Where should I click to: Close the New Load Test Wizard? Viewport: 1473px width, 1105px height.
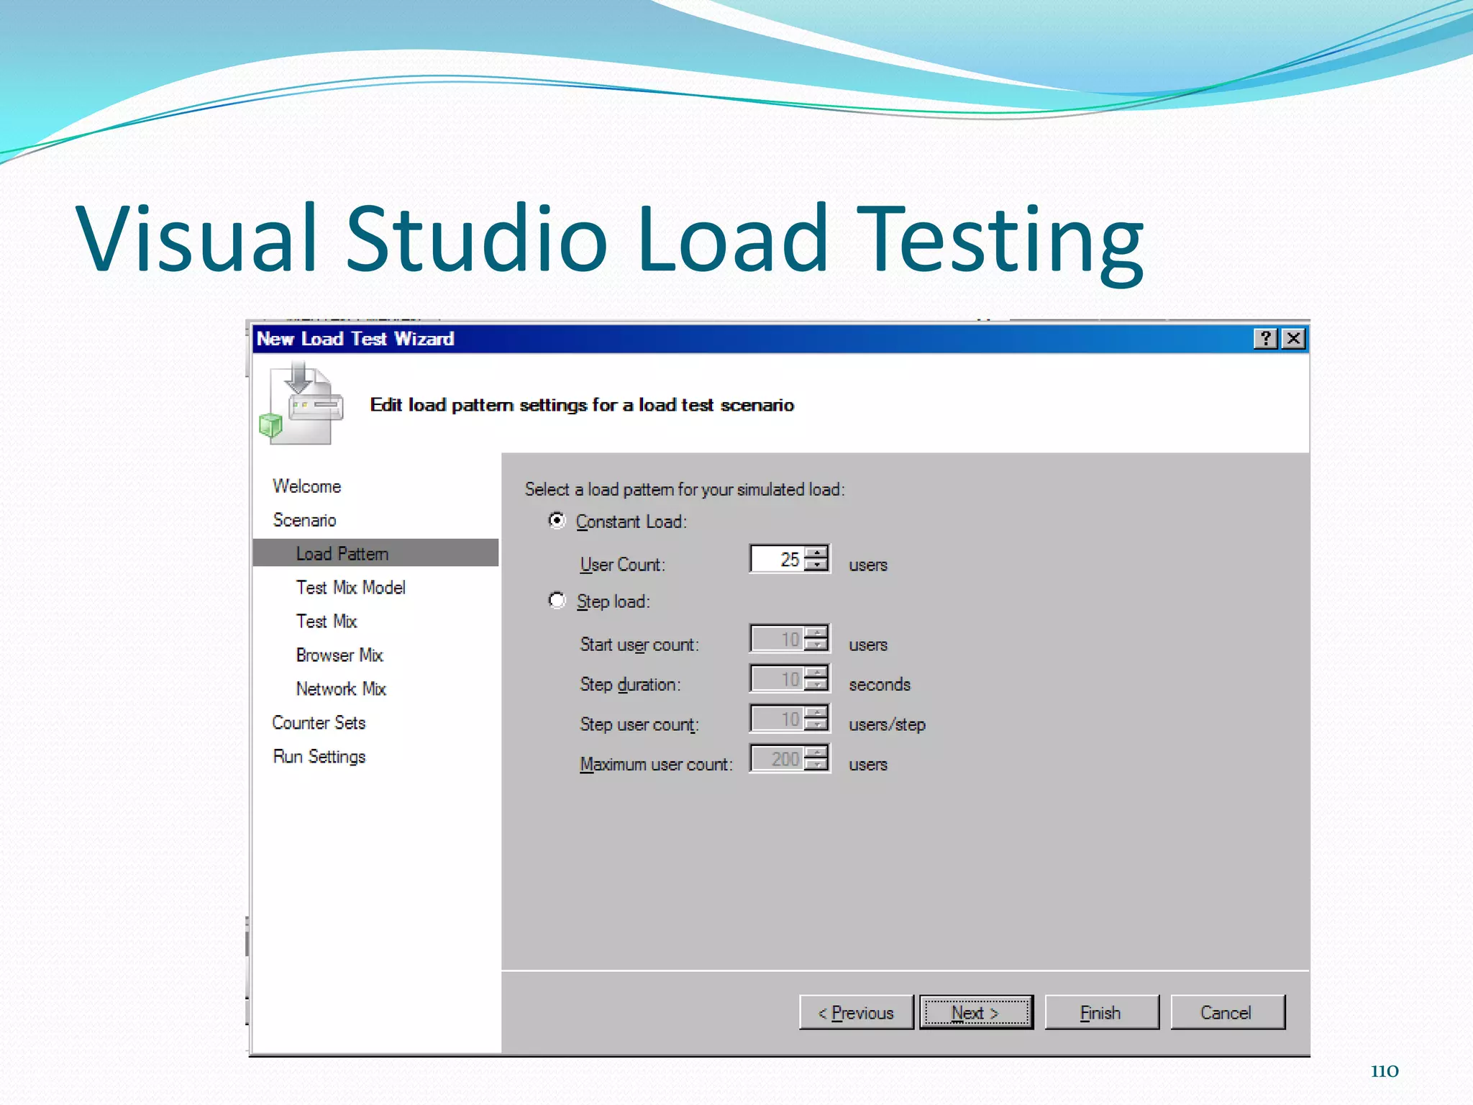pos(1293,339)
